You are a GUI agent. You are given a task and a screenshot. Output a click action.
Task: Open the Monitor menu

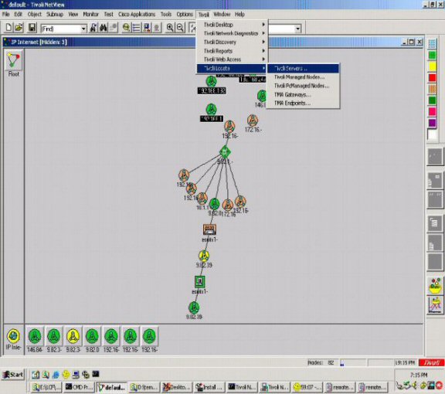coord(90,14)
